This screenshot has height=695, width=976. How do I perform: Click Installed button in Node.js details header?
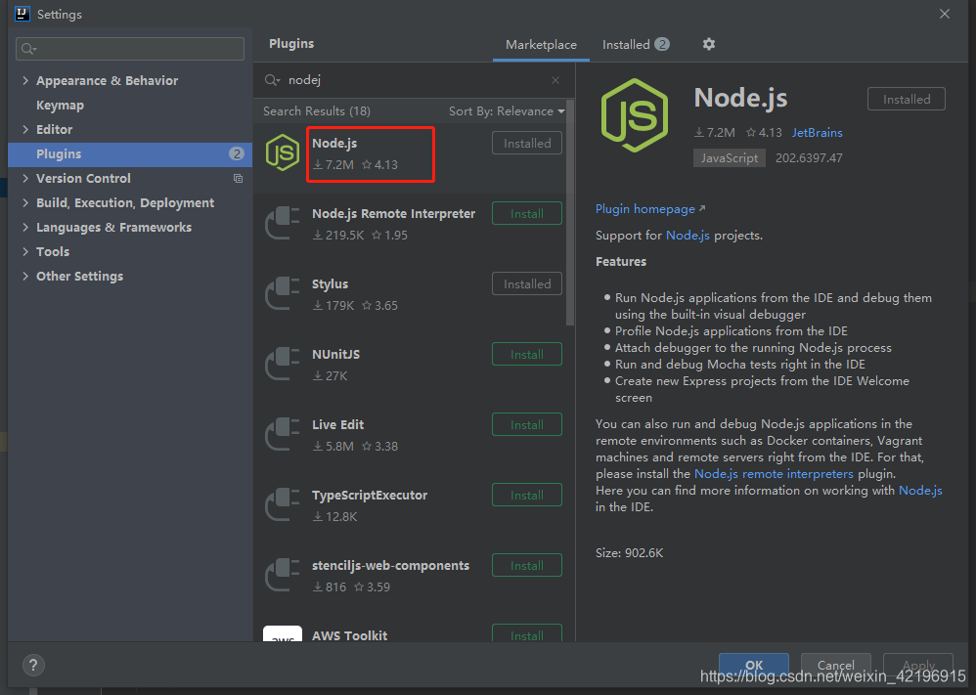click(x=907, y=99)
